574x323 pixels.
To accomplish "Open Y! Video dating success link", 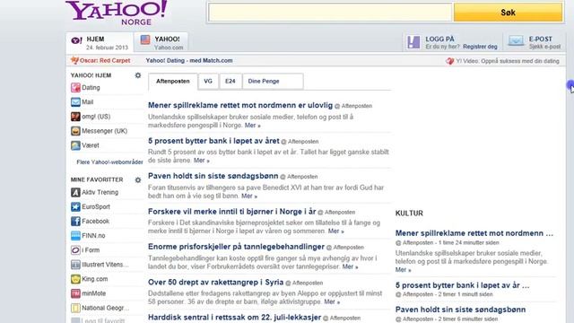I will click(508, 61).
